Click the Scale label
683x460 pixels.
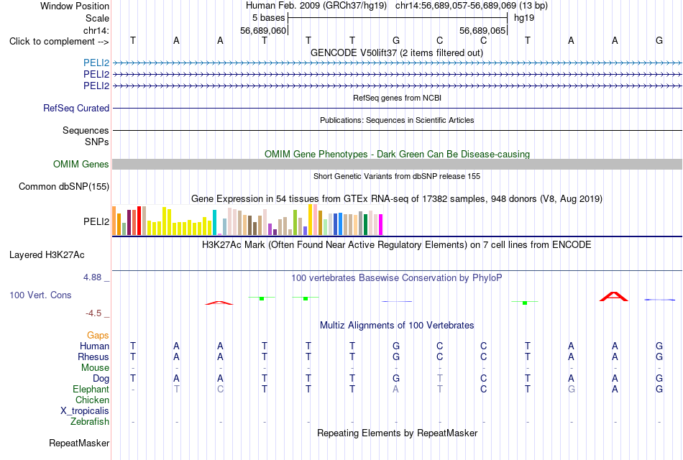[98, 18]
